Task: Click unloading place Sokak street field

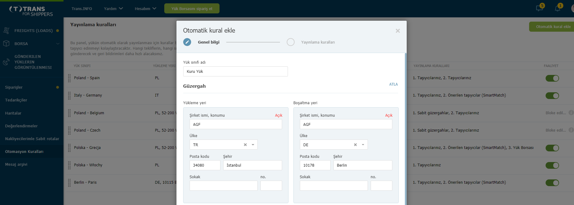Action: tap(334, 186)
